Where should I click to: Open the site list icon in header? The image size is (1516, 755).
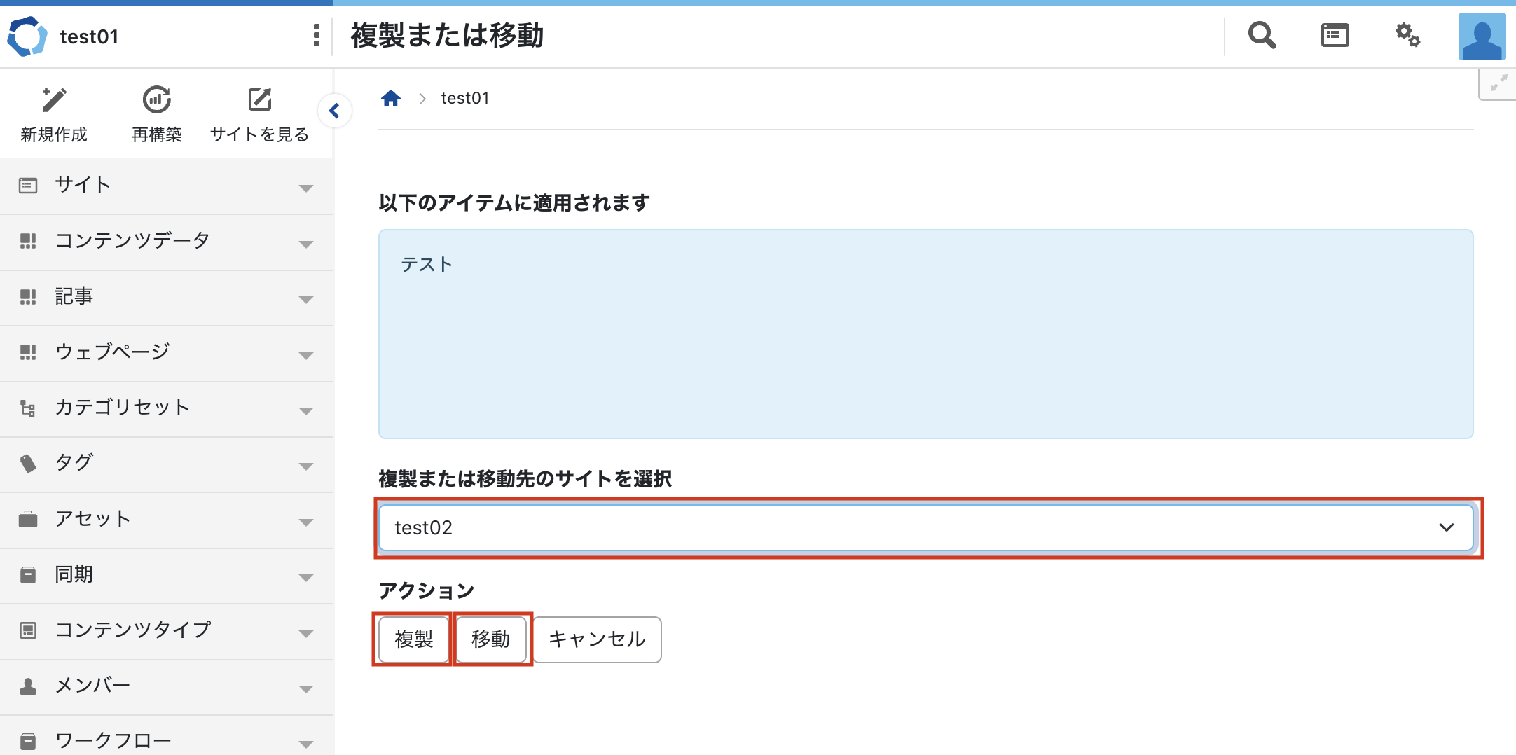1335,35
